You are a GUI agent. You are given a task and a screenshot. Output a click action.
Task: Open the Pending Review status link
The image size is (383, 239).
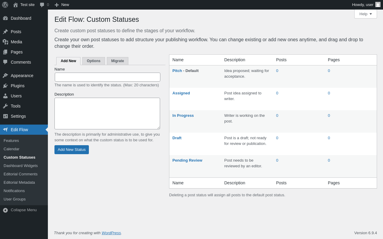pyautogui.click(x=187, y=160)
